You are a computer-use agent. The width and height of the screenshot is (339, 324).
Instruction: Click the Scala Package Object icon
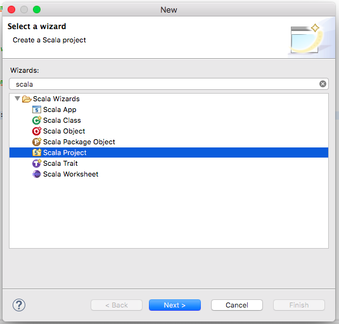click(37, 142)
